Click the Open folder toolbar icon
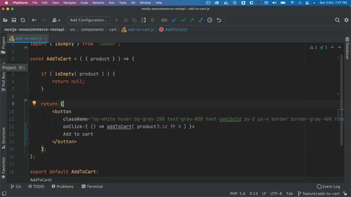The image size is (351, 197). click(x=5, y=20)
